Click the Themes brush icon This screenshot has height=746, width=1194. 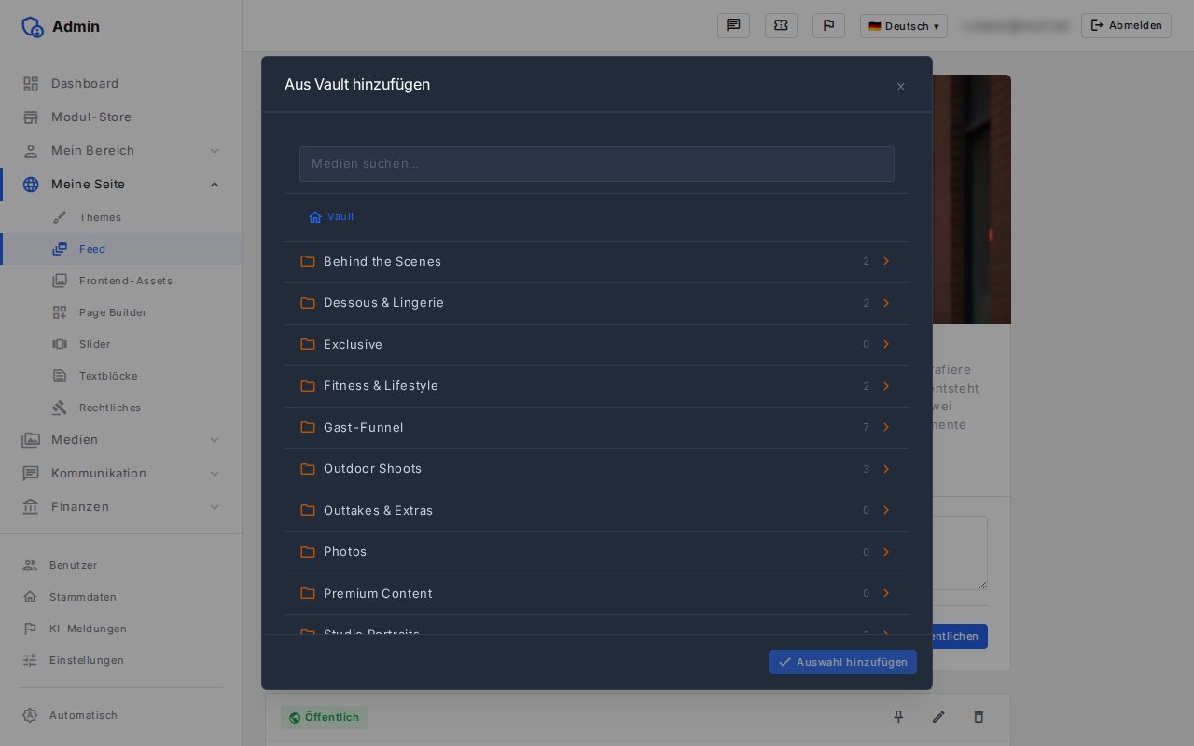pos(60,217)
